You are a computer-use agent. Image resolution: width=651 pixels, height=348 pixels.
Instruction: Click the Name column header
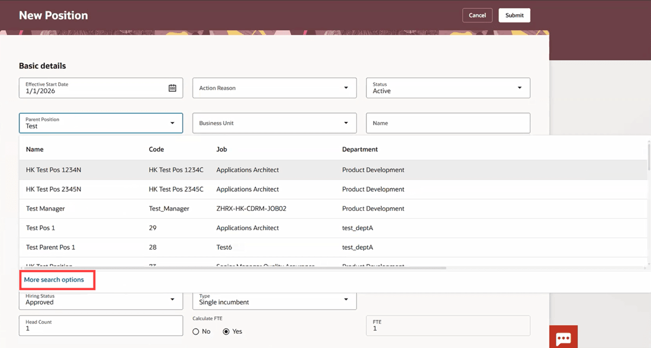click(x=35, y=150)
